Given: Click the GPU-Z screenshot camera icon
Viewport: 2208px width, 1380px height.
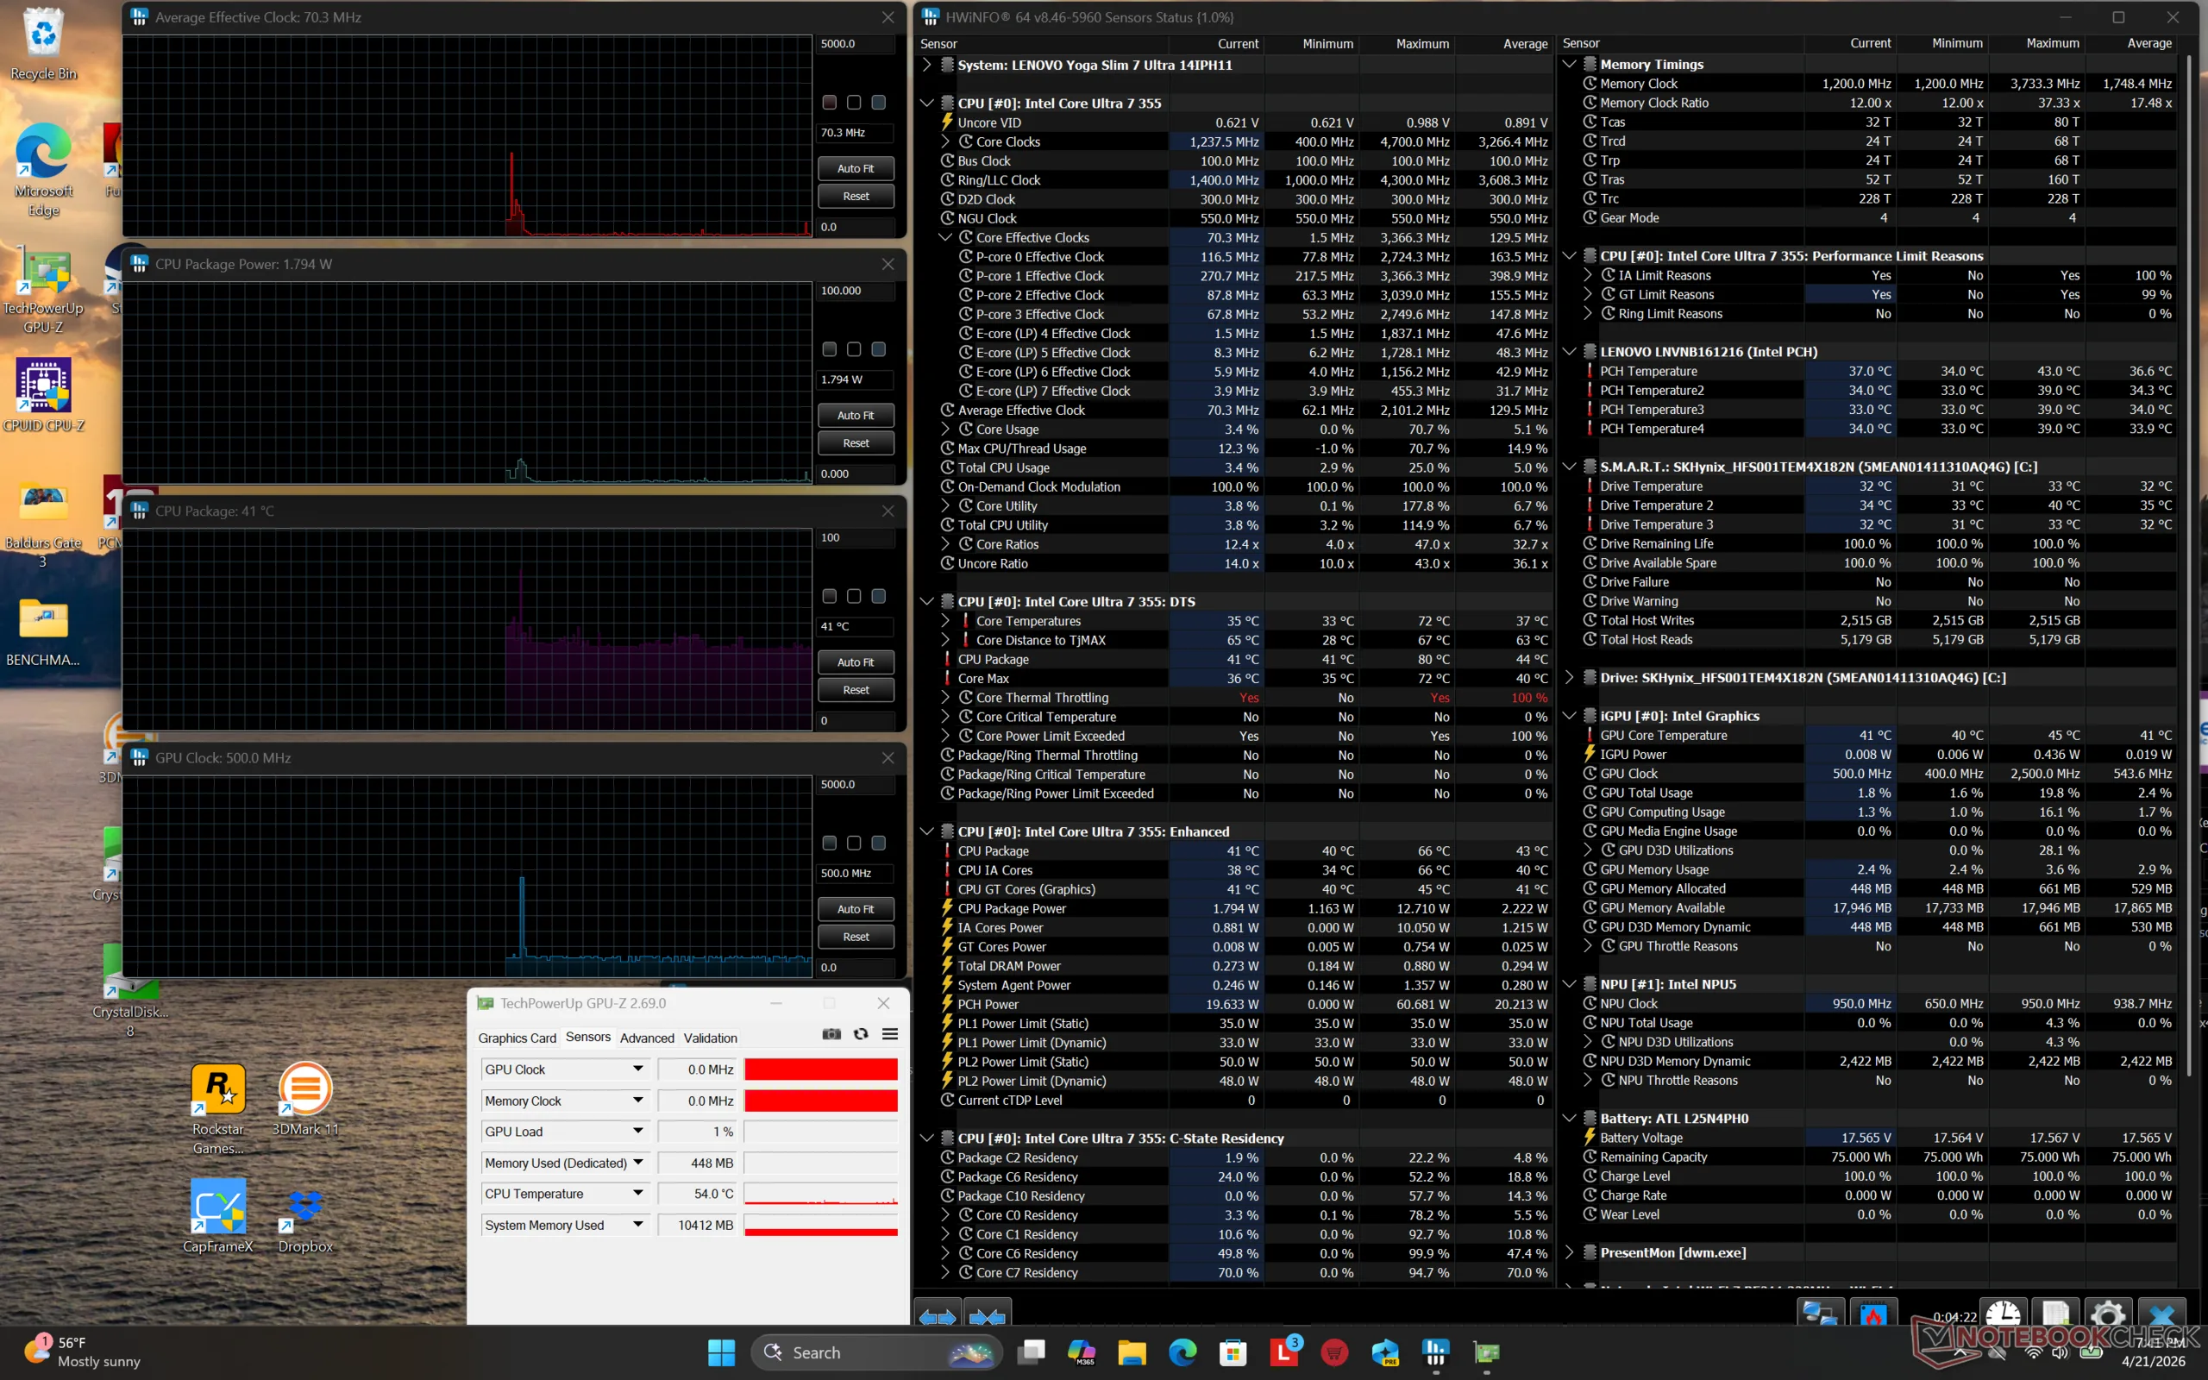Looking at the screenshot, I should coord(831,1034).
